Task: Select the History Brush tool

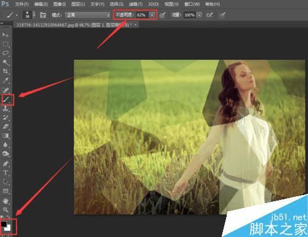Action: click(x=6, y=117)
